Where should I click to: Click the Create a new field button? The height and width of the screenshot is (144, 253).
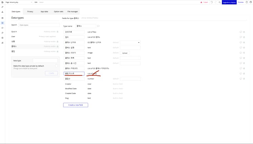pyautogui.click(x=76, y=105)
